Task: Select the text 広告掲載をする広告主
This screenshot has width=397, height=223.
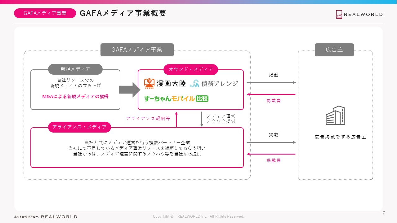Action: click(340, 137)
